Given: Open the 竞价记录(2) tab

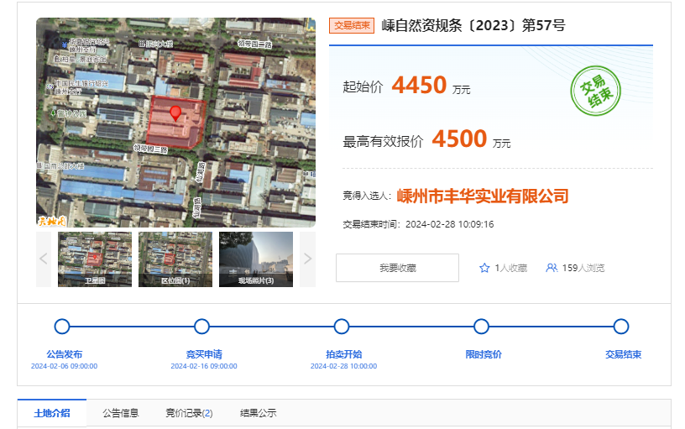Looking at the screenshot, I should click(x=189, y=413).
